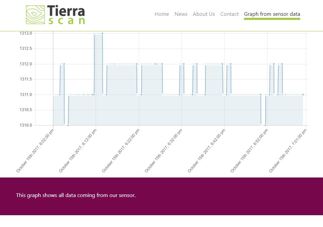
Task: Click the 1313.0 y-axis label
Action: 26,33
